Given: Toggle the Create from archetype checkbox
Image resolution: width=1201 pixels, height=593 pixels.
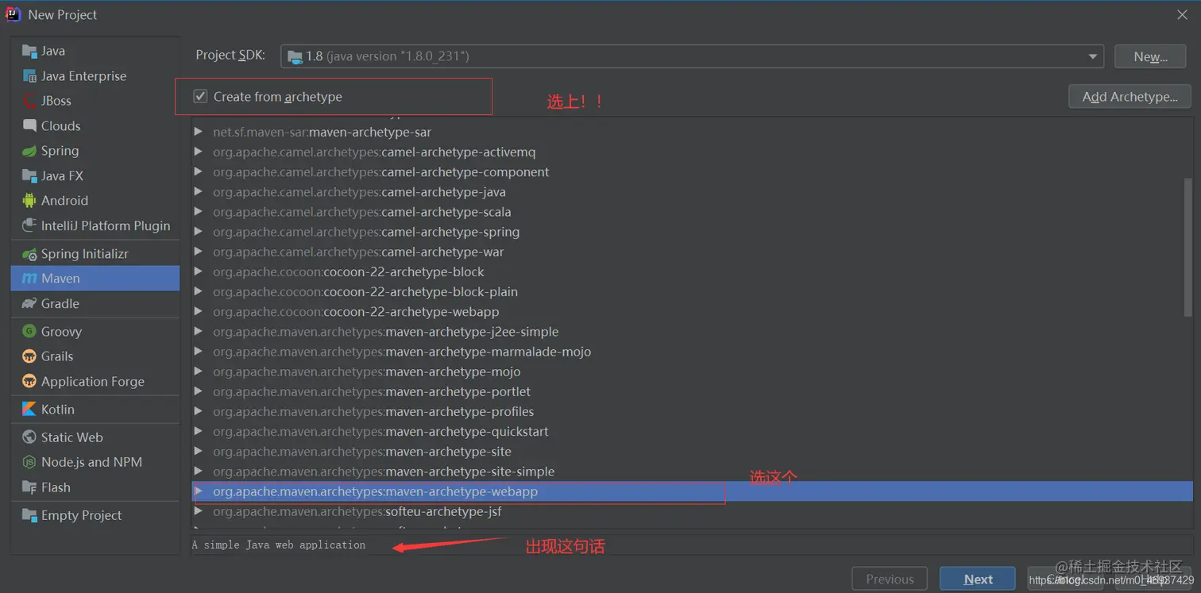Looking at the screenshot, I should 200,97.
